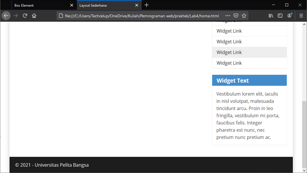Go to the browser home page

[34, 15]
